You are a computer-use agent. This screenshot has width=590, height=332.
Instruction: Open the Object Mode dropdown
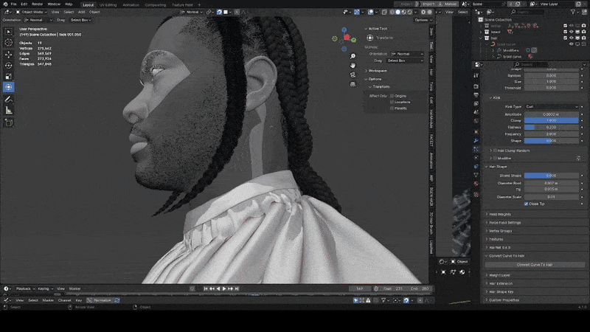click(x=32, y=12)
